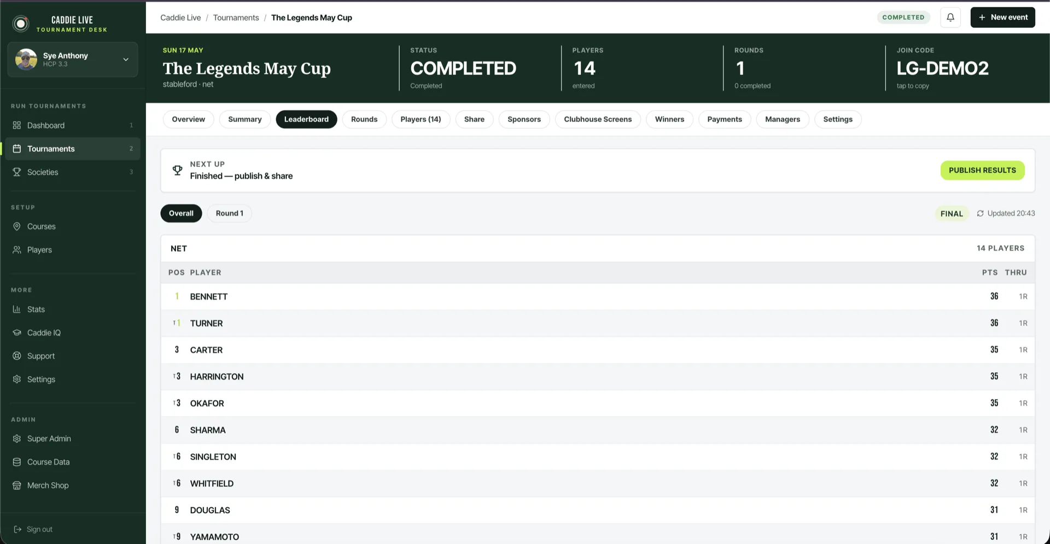Open the Payments tab
The height and width of the screenshot is (544, 1050).
[x=725, y=119]
